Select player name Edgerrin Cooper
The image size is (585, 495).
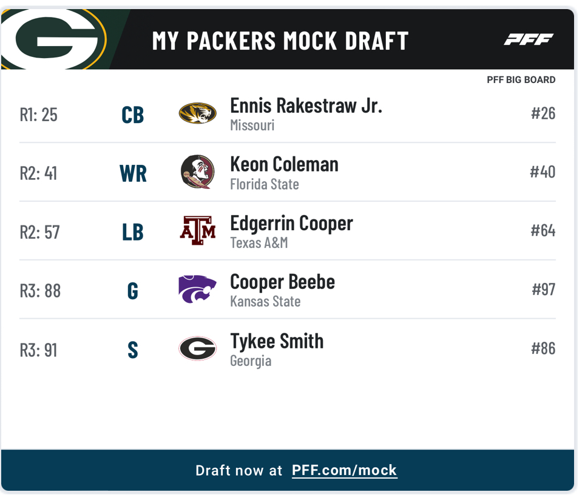pyautogui.click(x=291, y=224)
